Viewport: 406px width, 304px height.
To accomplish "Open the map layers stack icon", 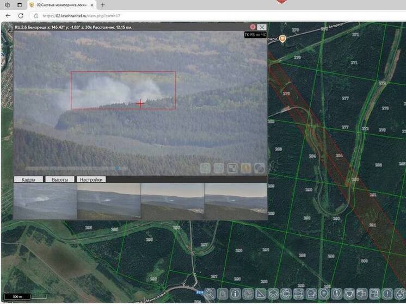I will [273, 294].
